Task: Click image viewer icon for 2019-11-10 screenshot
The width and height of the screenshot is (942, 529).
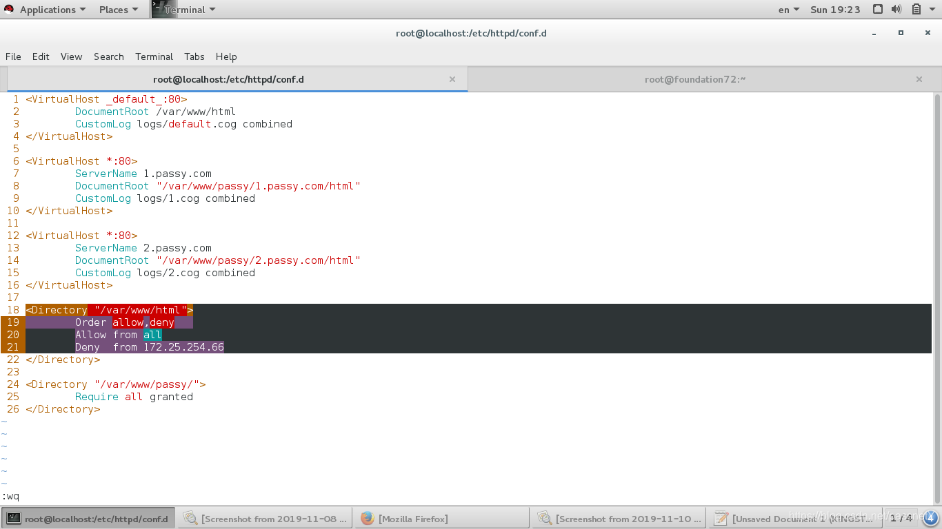Action: [x=545, y=518]
